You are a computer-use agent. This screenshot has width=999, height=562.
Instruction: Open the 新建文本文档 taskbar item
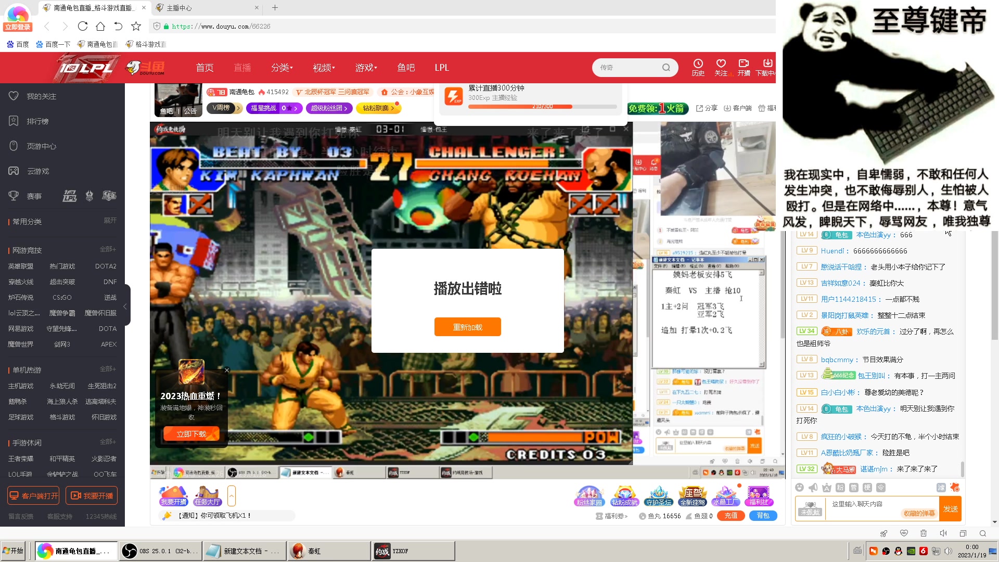(x=244, y=551)
